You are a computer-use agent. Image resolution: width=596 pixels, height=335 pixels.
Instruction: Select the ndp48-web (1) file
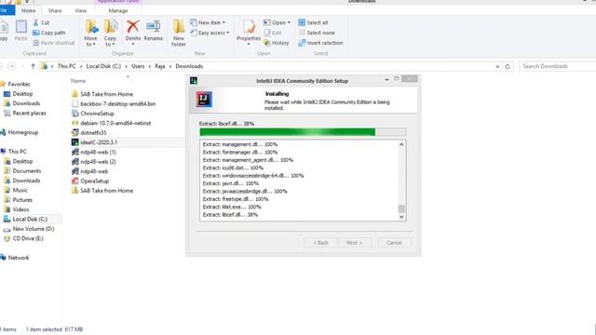94,152
